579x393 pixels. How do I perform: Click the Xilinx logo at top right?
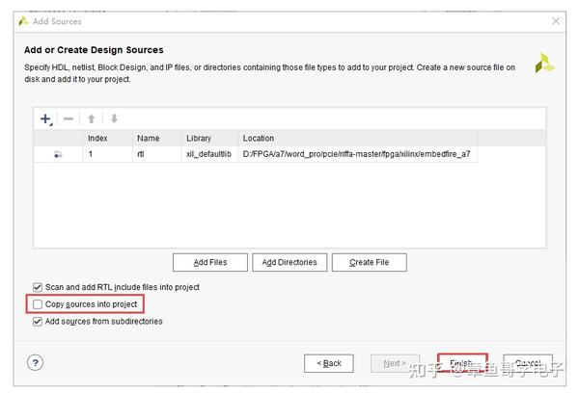pyautogui.click(x=545, y=64)
